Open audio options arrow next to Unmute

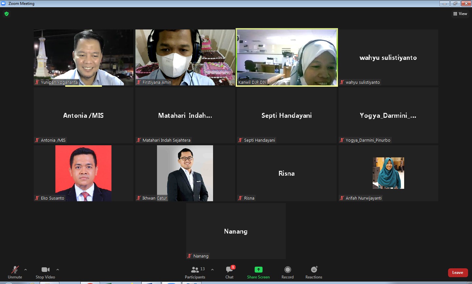(26, 270)
